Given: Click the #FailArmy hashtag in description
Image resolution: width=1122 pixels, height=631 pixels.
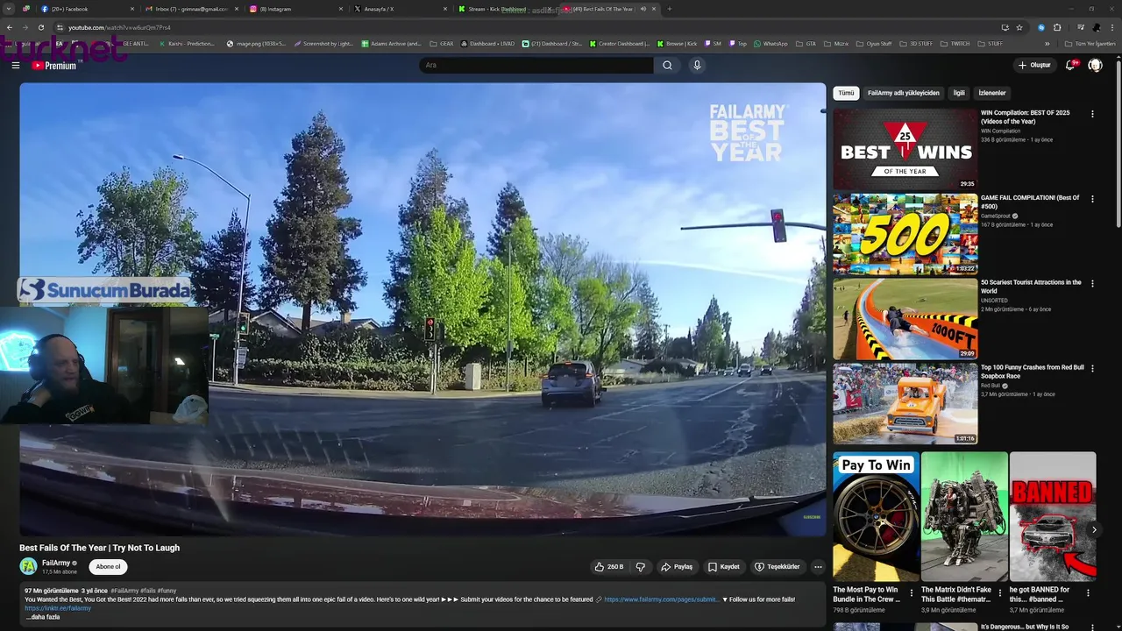Looking at the screenshot, I should [x=124, y=591].
